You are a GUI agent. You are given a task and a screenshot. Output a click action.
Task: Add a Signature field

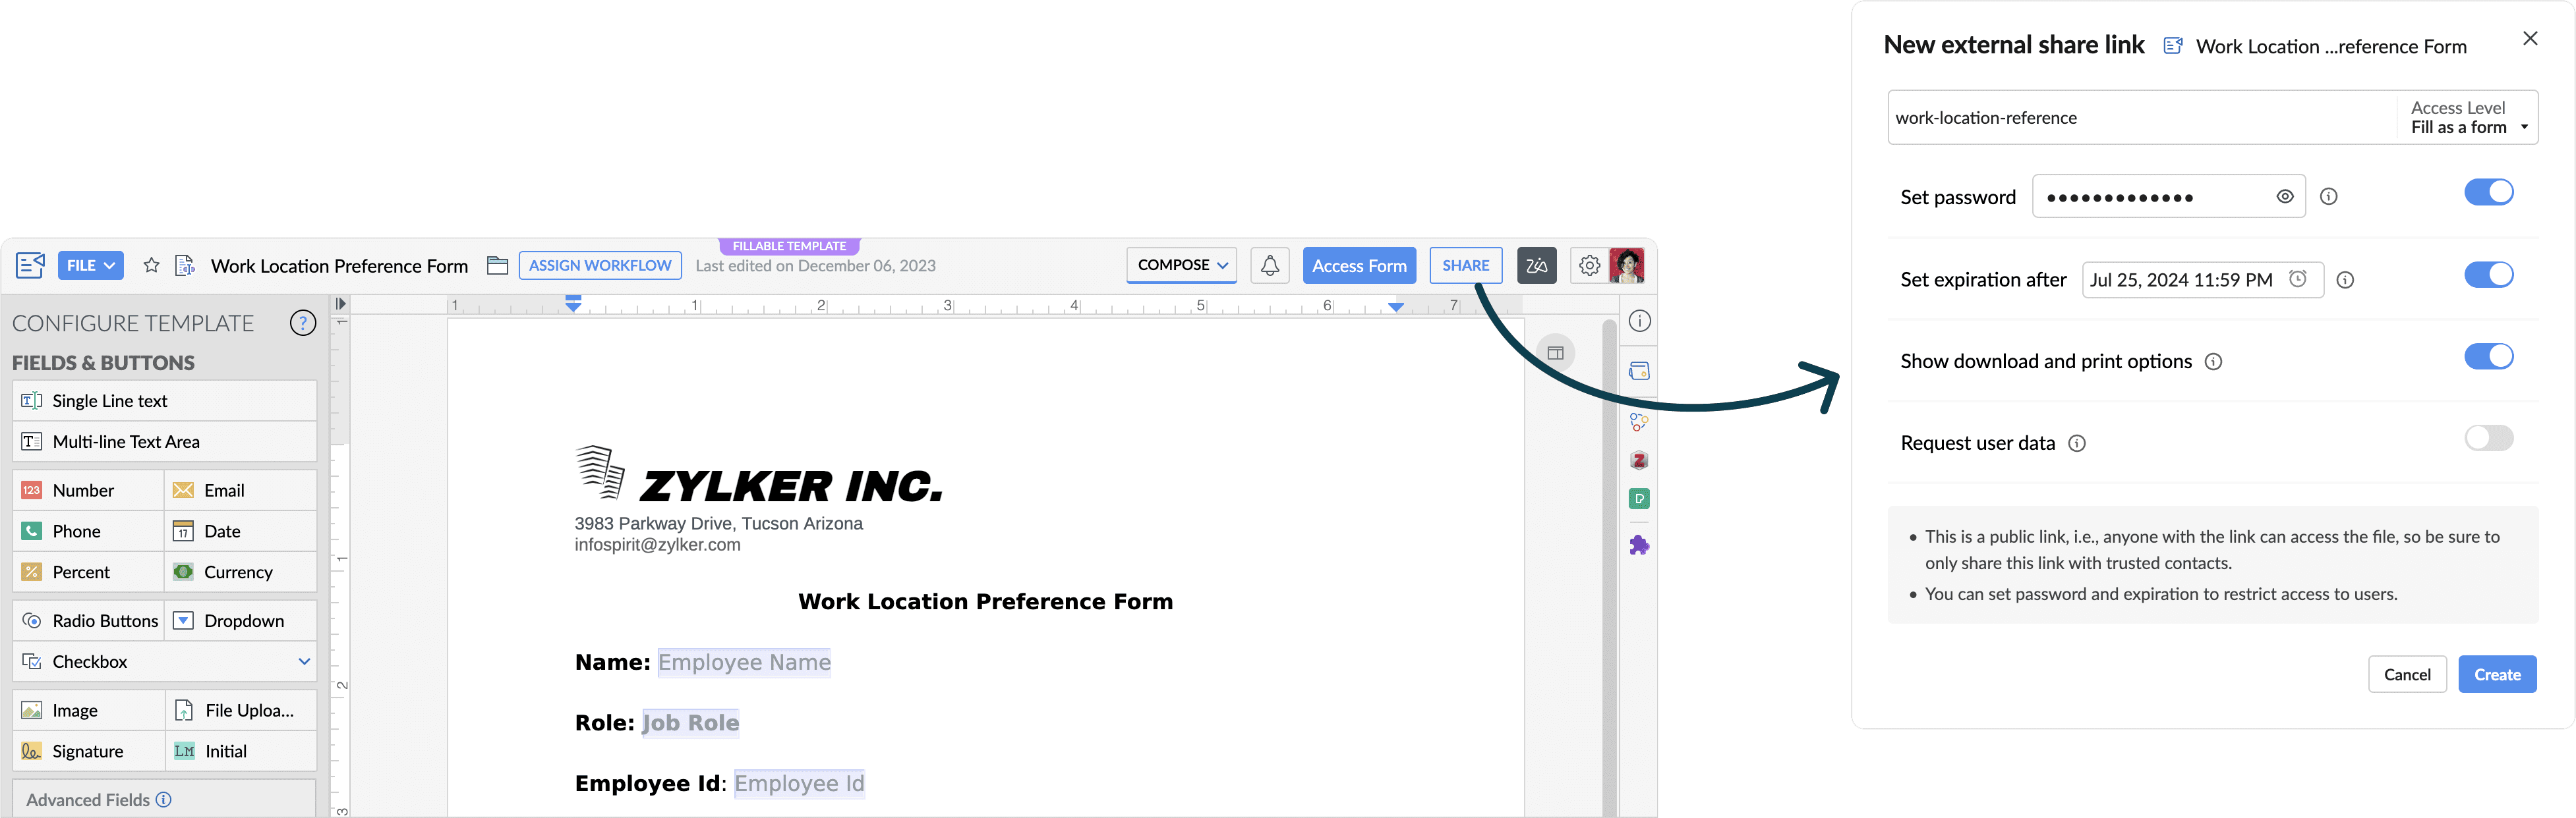click(89, 752)
